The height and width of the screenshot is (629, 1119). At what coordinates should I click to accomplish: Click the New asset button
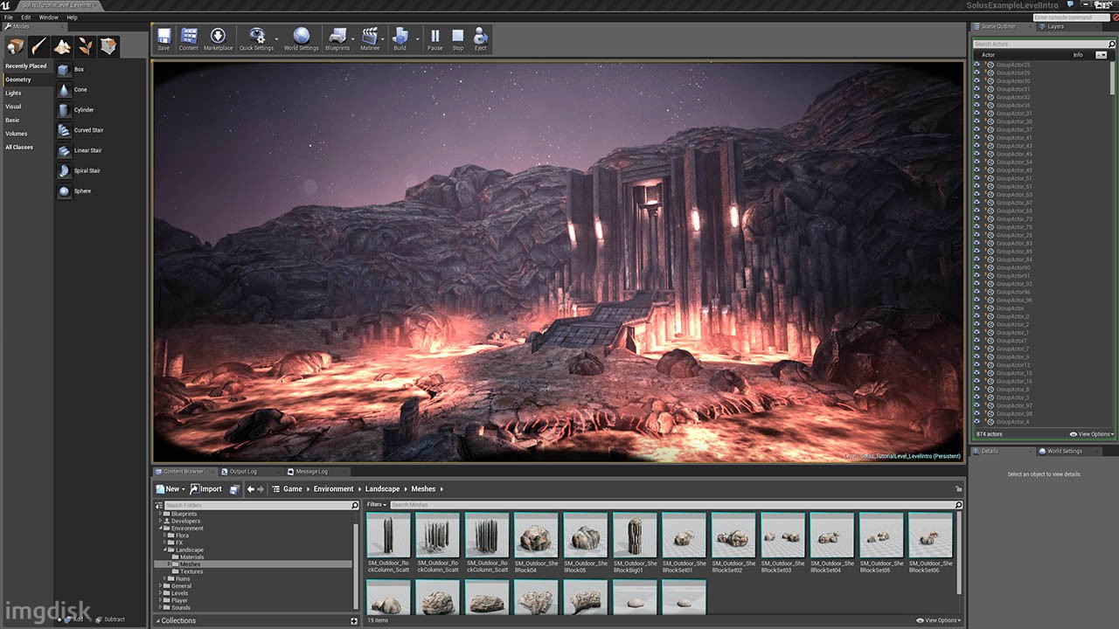tap(170, 489)
